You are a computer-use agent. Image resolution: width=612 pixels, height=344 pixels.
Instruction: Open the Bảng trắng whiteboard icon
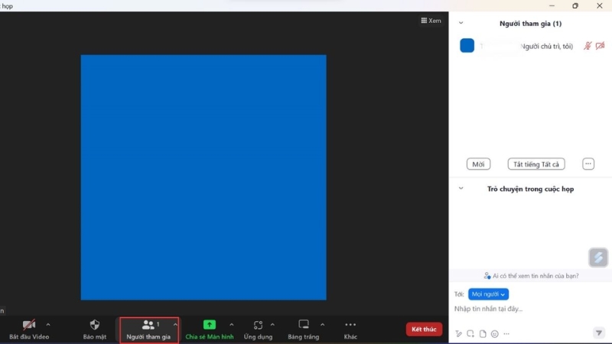pos(304,325)
